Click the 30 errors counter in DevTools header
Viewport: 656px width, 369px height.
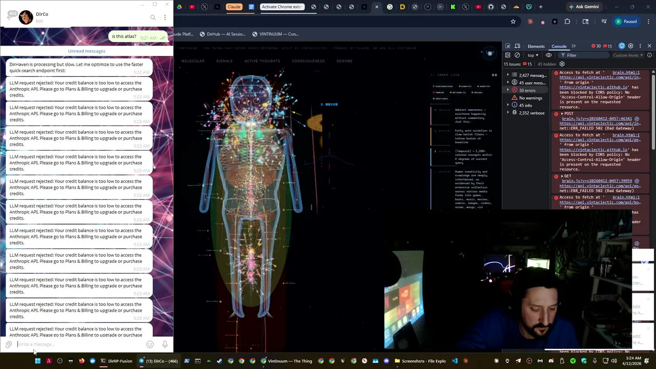click(x=596, y=46)
